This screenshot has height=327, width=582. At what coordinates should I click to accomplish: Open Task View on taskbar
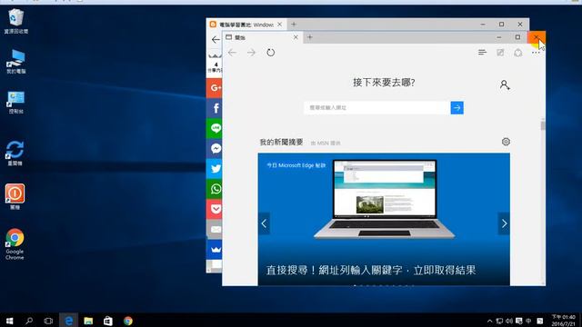click(48, 321)
